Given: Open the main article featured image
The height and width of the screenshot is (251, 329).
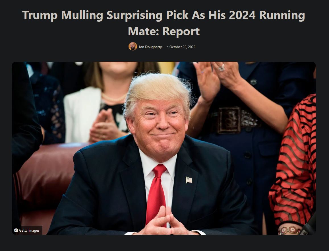Looking at the screenshot, I should [x=164, y=148].
